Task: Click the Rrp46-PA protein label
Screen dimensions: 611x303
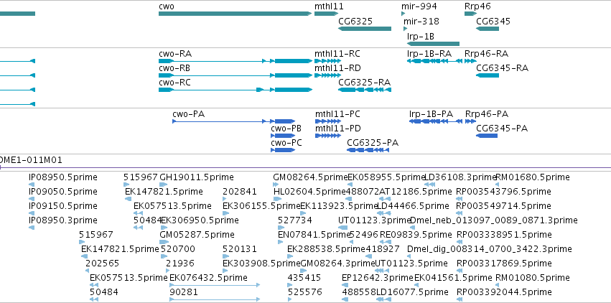Action: click(x=487, y=114)
